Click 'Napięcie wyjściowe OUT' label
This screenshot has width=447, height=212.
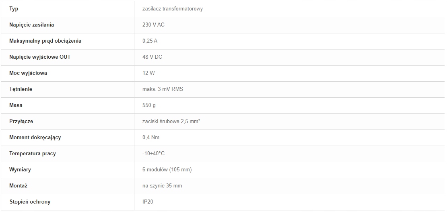tap(40, 57)
